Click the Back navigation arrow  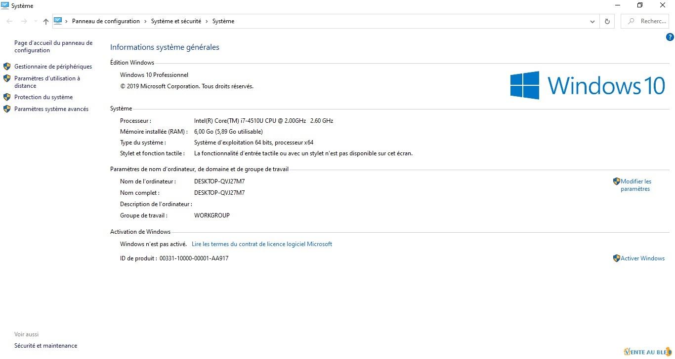click(9, 21)
